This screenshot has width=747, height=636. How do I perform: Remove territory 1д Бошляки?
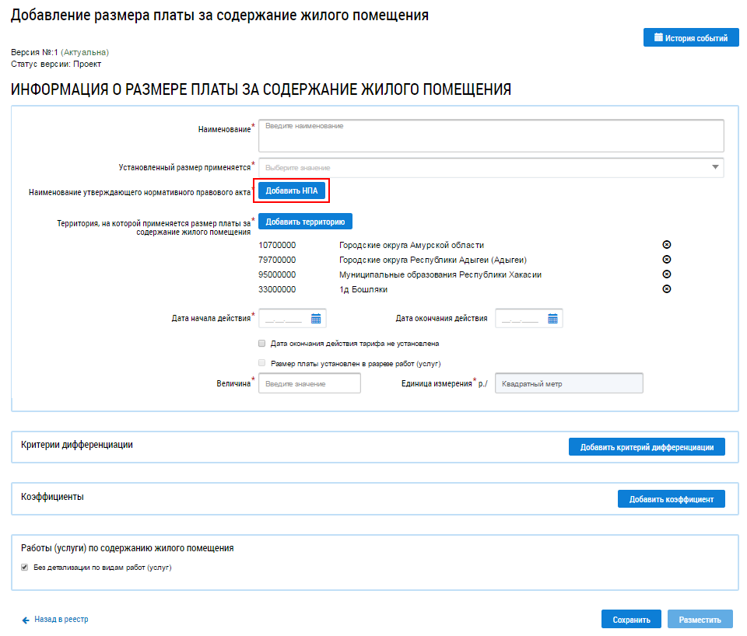pyautogui.click(x=667, y=289)
